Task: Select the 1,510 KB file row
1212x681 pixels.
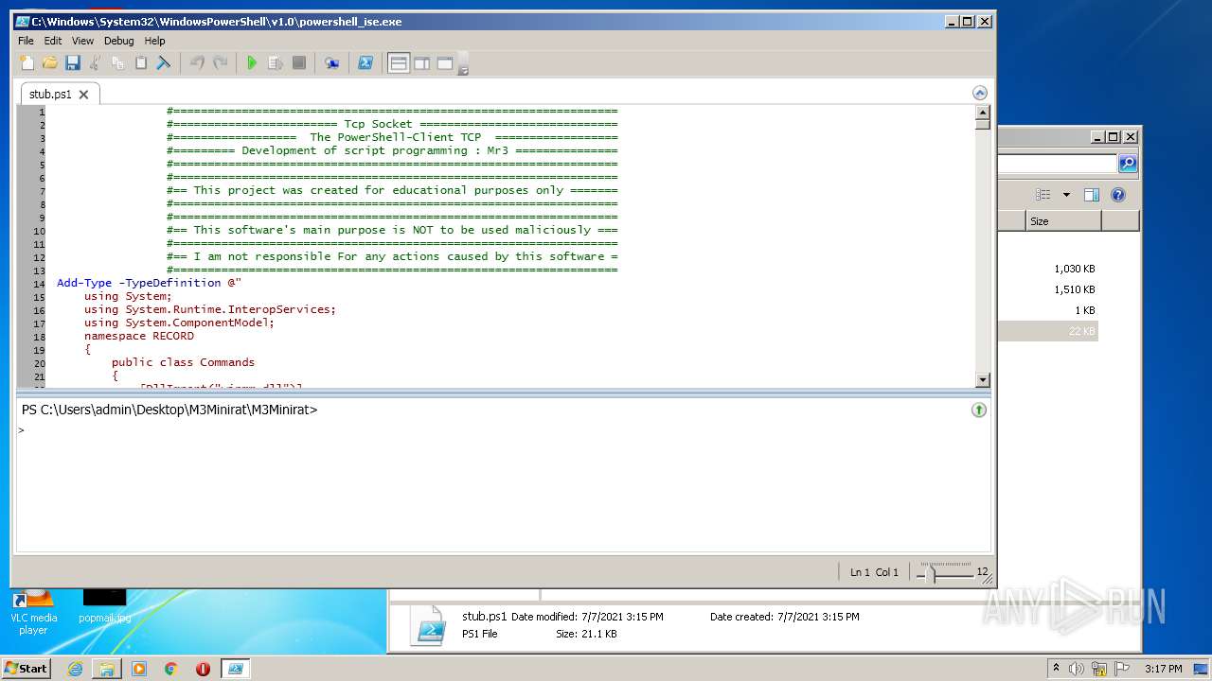Action: 1048,289
